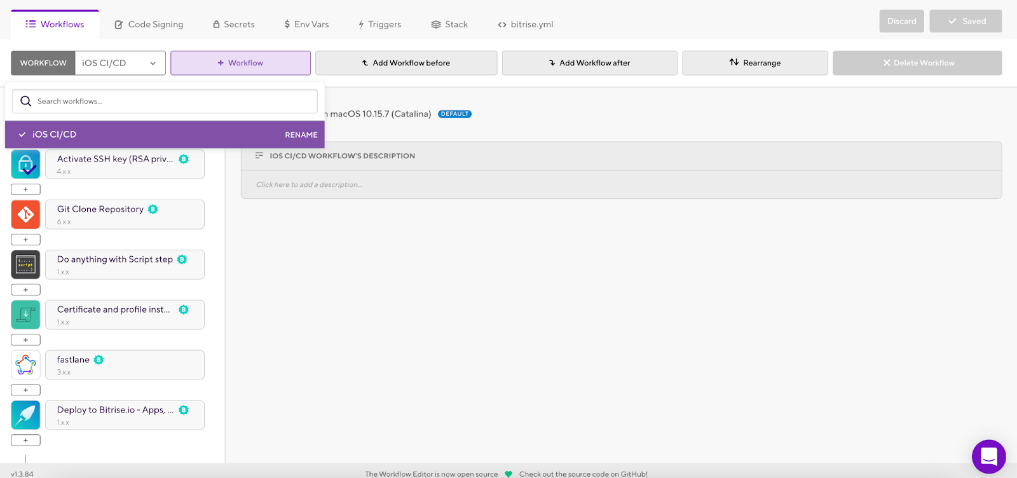Click verified badge beside Certificate and profile
1017x478 pixels.
click(184, 310)
